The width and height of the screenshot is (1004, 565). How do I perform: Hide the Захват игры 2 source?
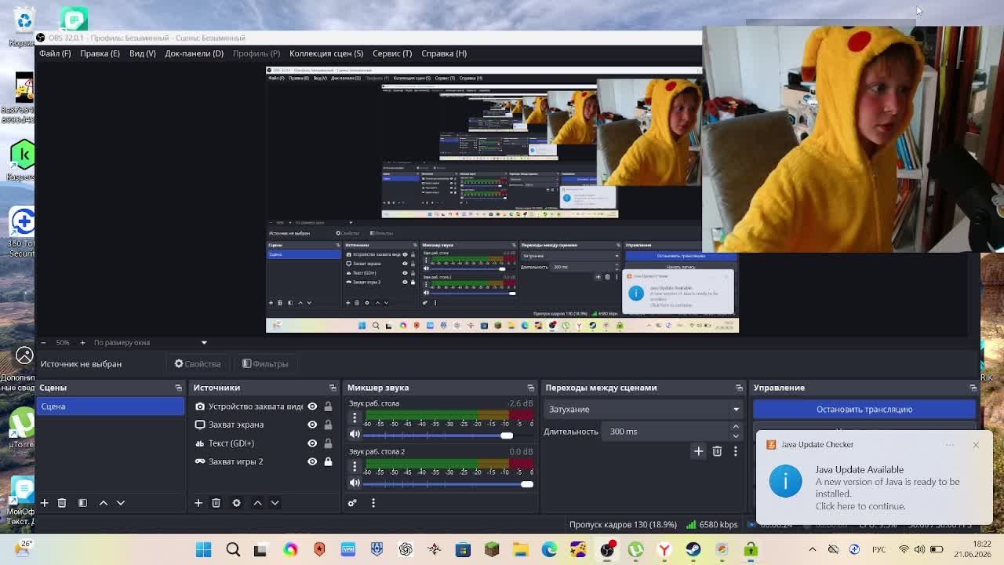[x=312, y=461]
